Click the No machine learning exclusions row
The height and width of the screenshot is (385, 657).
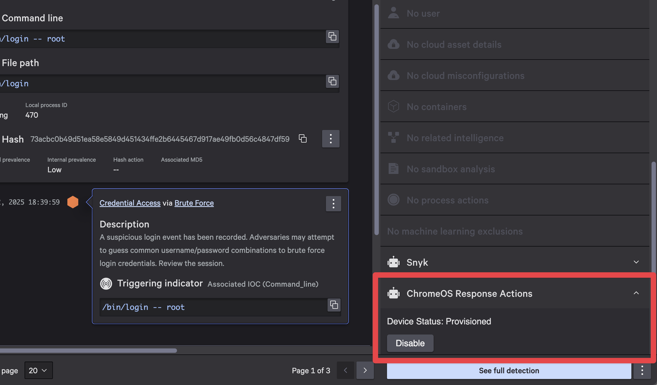515,231
